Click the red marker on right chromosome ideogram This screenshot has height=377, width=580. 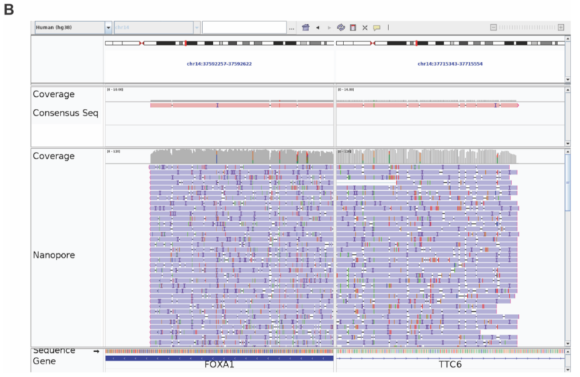(417, 43)
